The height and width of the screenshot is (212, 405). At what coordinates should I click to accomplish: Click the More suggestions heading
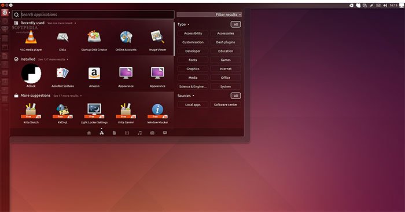coord(35,96)
